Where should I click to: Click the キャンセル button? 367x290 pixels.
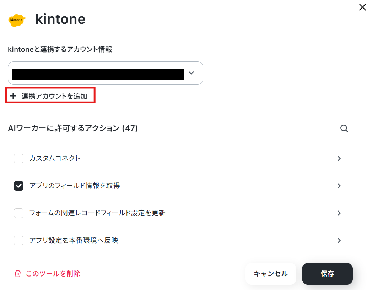pos(271,274)
